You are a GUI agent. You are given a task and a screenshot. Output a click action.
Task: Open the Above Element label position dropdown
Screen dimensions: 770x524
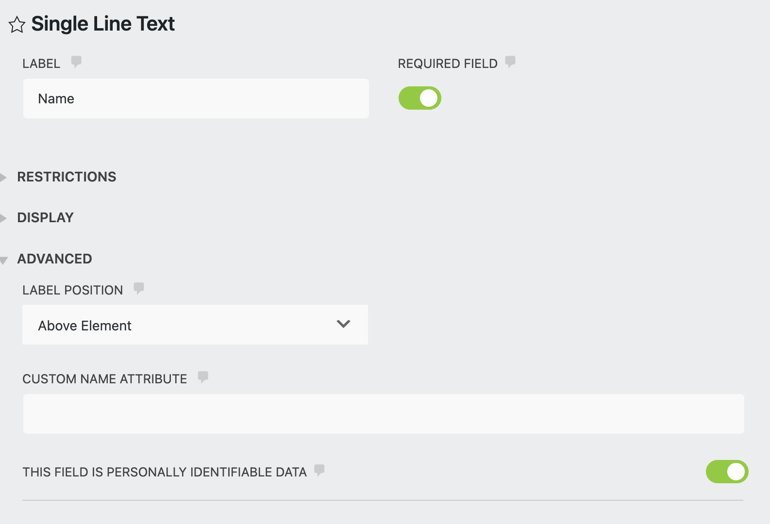(195, 325)
